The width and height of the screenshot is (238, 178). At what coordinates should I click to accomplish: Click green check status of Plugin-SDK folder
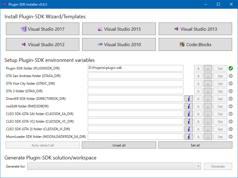point(231,68)
